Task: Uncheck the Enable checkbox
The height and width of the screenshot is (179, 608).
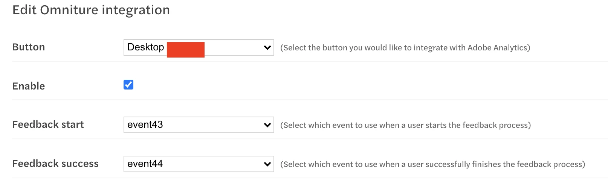Action: tap(128, 85)
